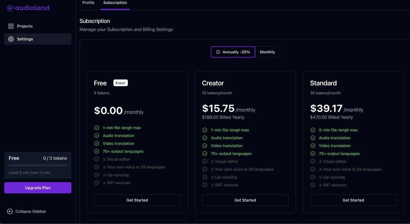Click '0 / 3 tokens' in sidebar
Image resolution: width=410 pixels, height=224 pixels.
tap(55, 158)
